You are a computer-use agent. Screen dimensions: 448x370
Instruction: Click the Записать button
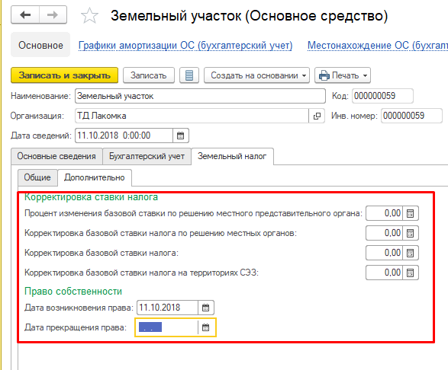click(x=149, y=75)
